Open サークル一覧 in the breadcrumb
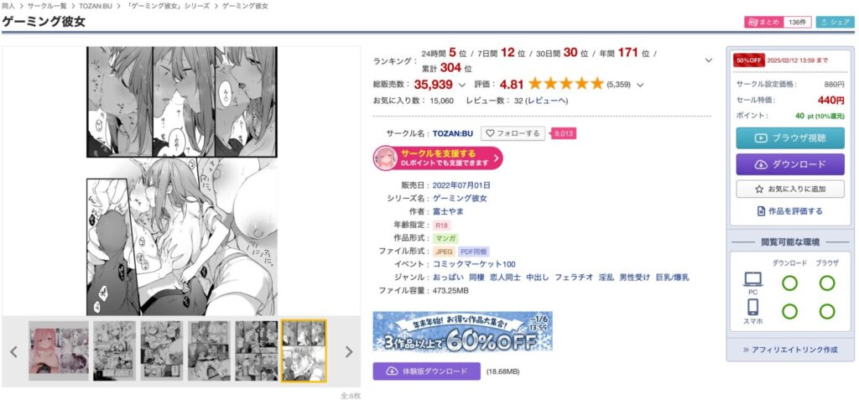859x400 pixels. pyautogui.click(x=47, y=6)
